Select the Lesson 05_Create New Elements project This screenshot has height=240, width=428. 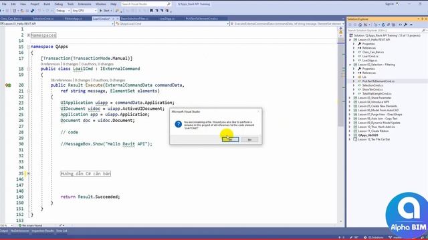[377, 106]
